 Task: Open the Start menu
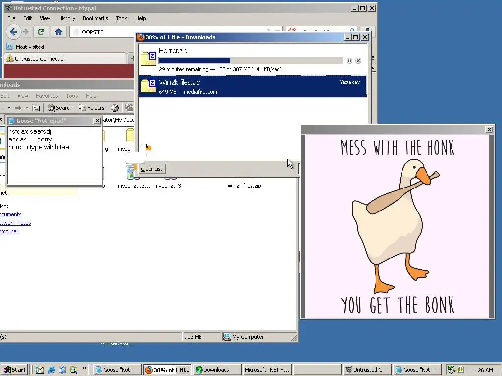(15, 370)
